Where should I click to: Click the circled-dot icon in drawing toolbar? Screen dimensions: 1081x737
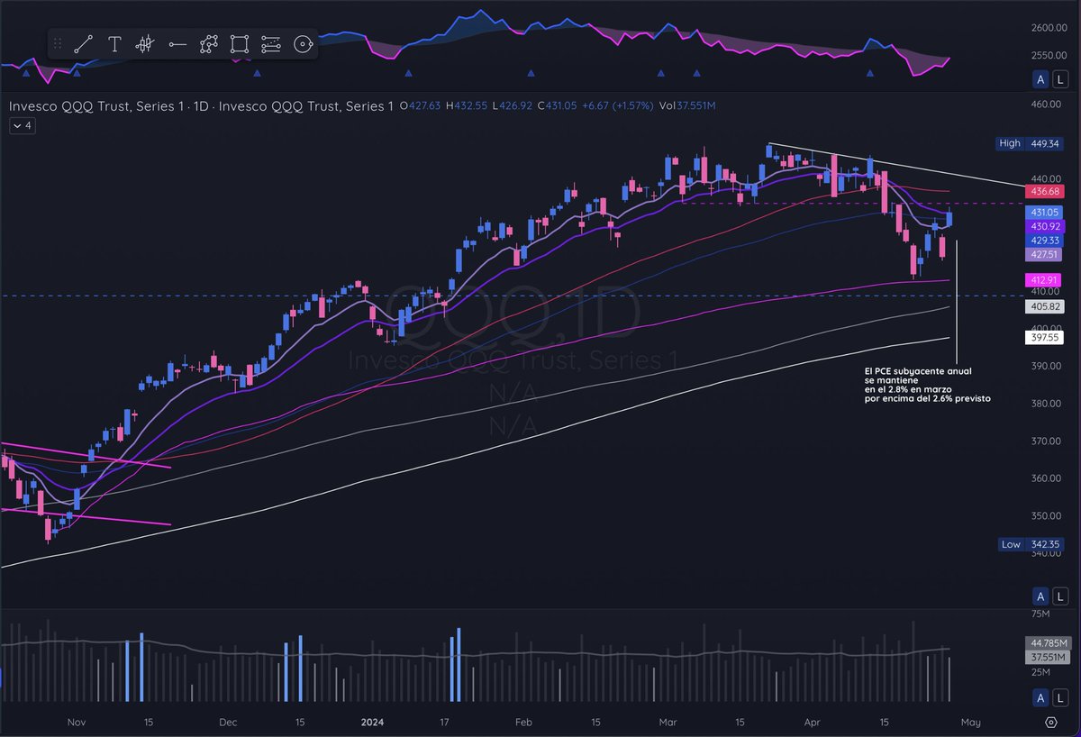pyautogui.click(x=302, y=43)
